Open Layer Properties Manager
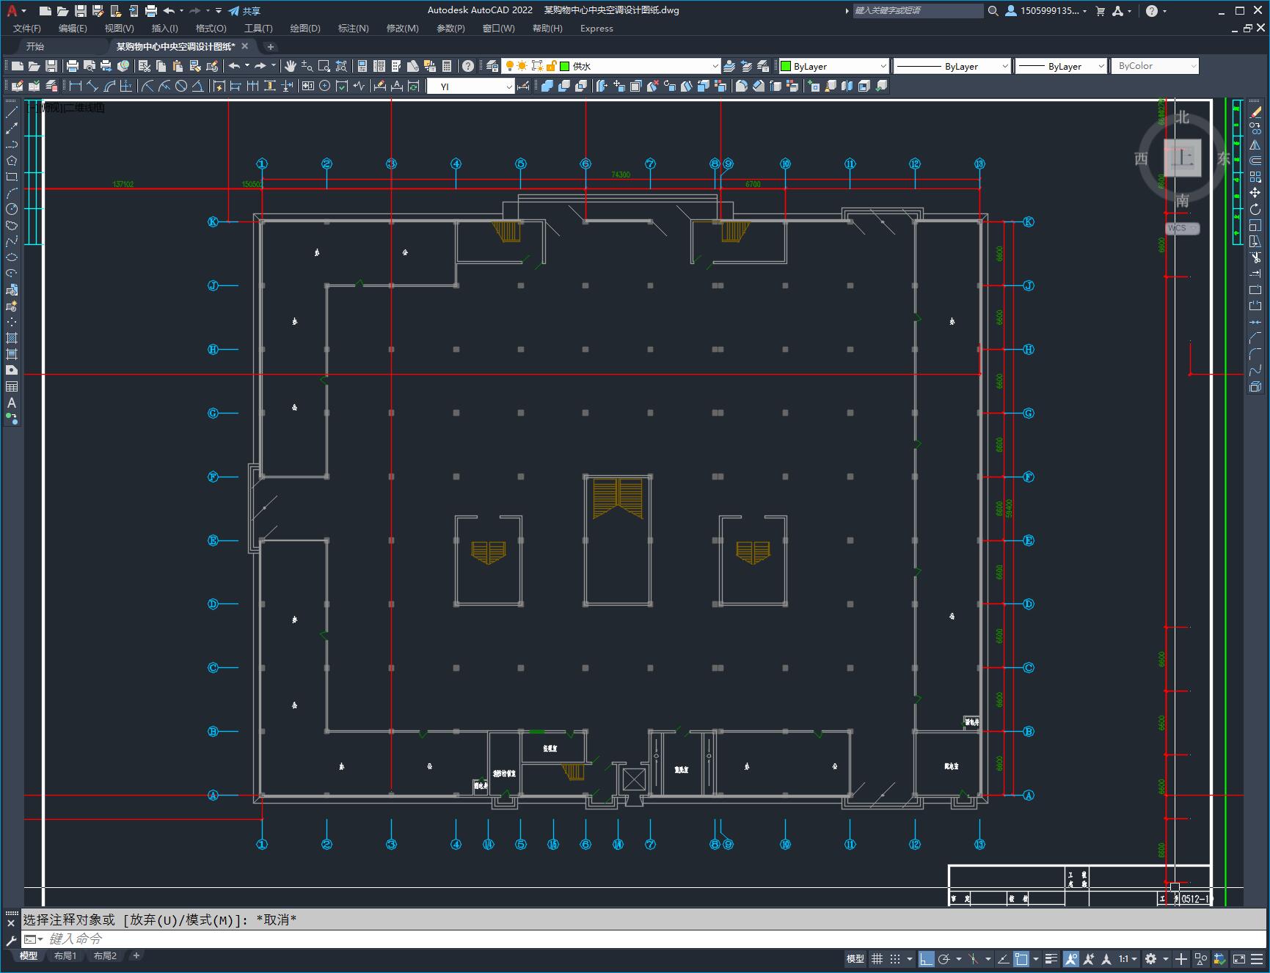1270x973 pixels. pos(492,66)
